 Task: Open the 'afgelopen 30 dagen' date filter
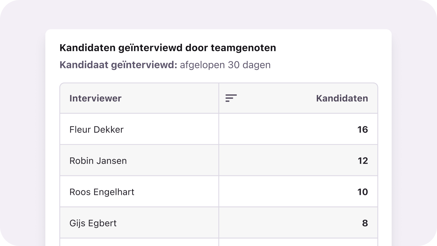tap(225, 65)
